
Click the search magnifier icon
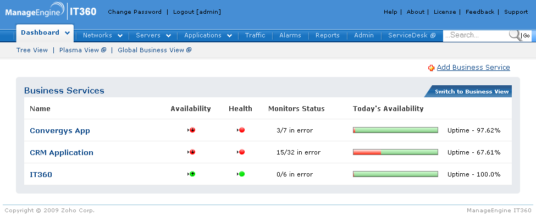coord(515,35)
